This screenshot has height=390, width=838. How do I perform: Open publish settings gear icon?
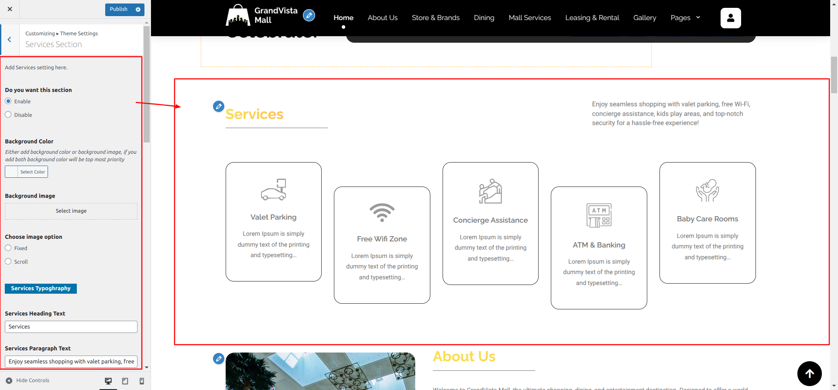tap(138, 10)
